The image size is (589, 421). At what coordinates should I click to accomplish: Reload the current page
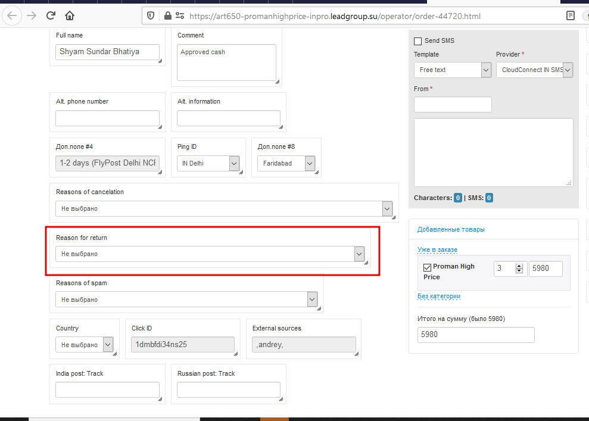(x=51, y=15)
